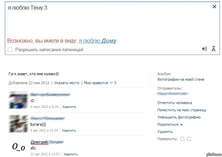Rotate photo clockwise icon
This screenshot has height=157, width=222.
189,139
